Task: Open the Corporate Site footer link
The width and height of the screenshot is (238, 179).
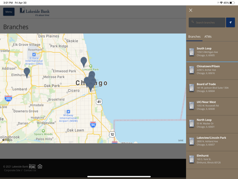Action: click(x=12, y=170)
